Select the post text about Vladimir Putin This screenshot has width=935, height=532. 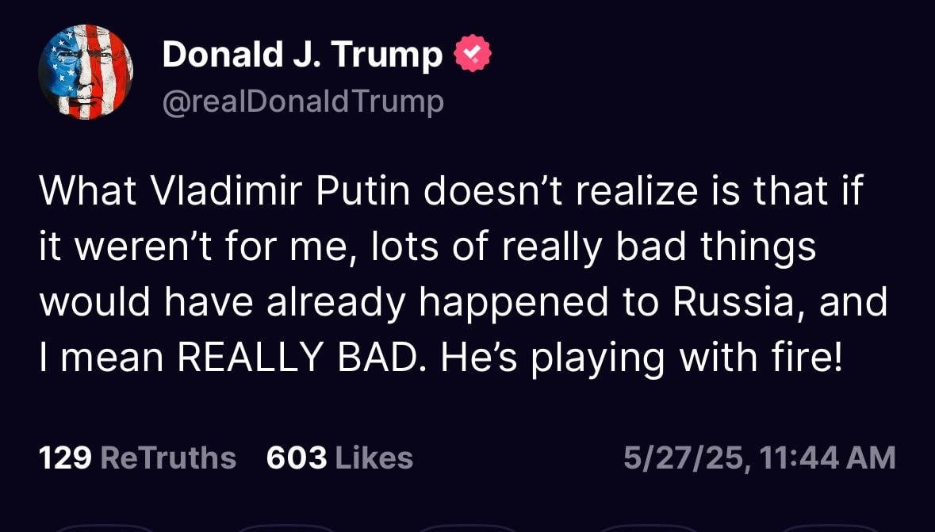[x=463, y=274]
